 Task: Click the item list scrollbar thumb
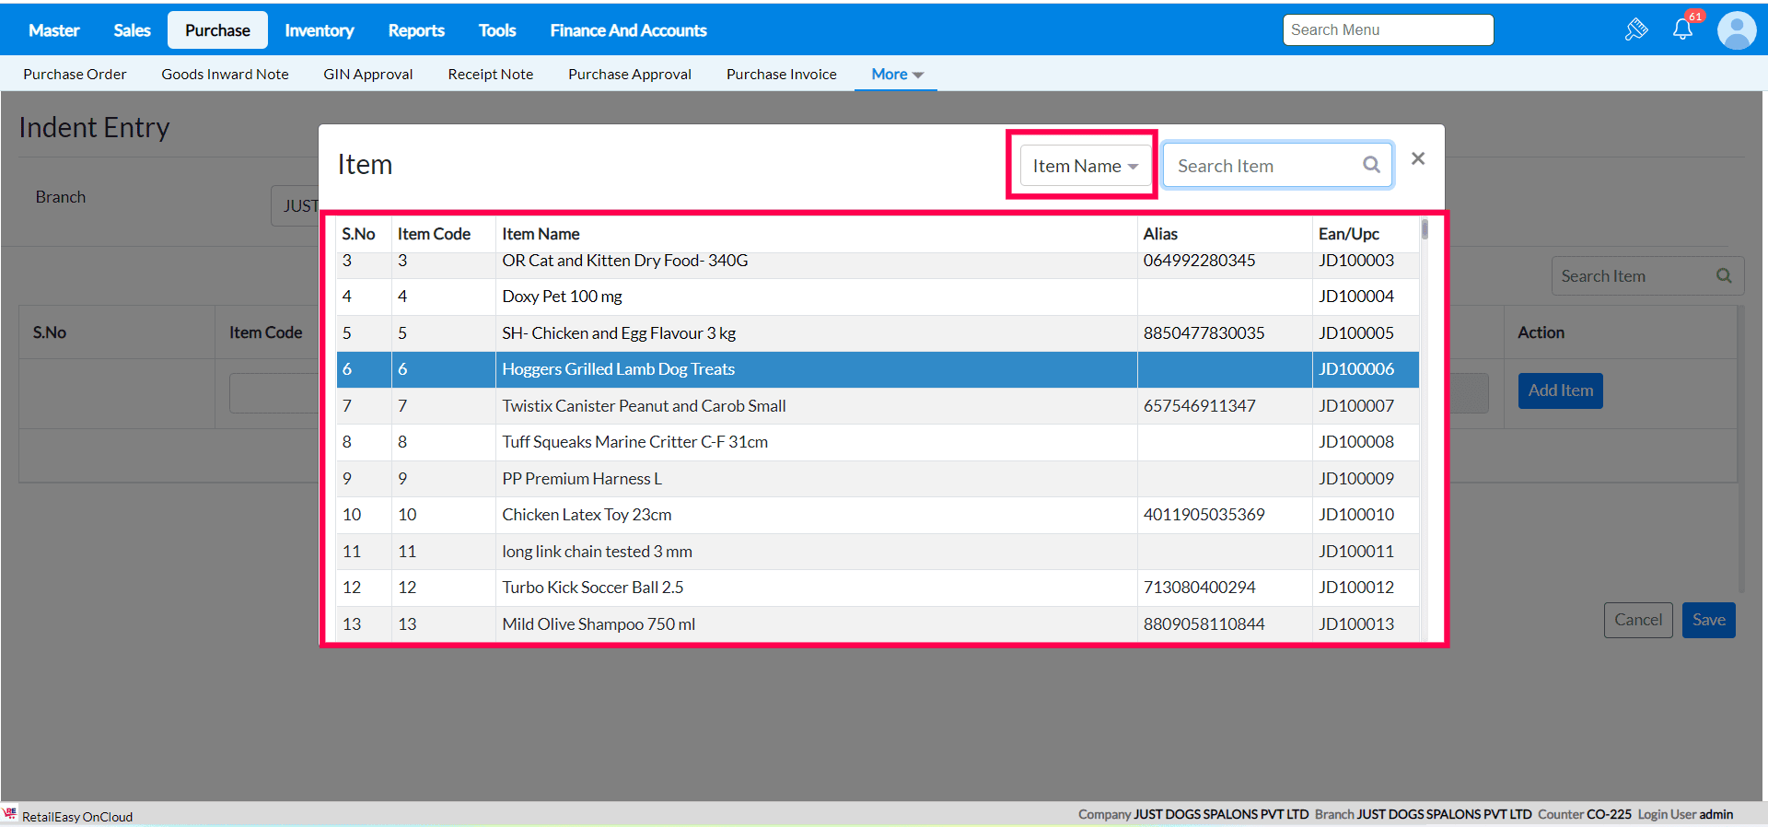(1425, 229)
